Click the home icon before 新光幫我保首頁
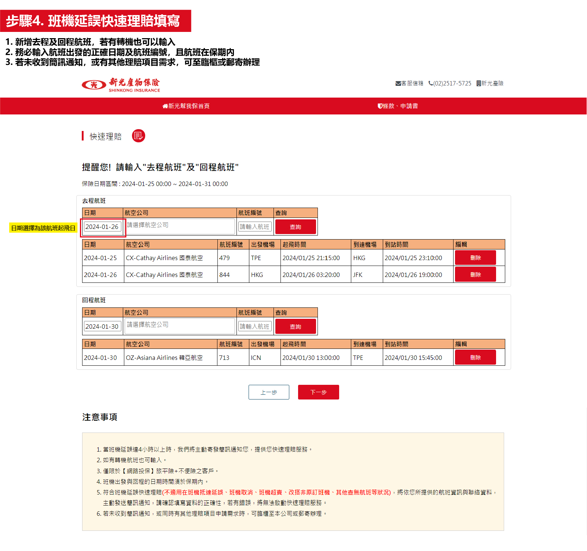Screen dimensions: 587x551 (x=165, y=106)
